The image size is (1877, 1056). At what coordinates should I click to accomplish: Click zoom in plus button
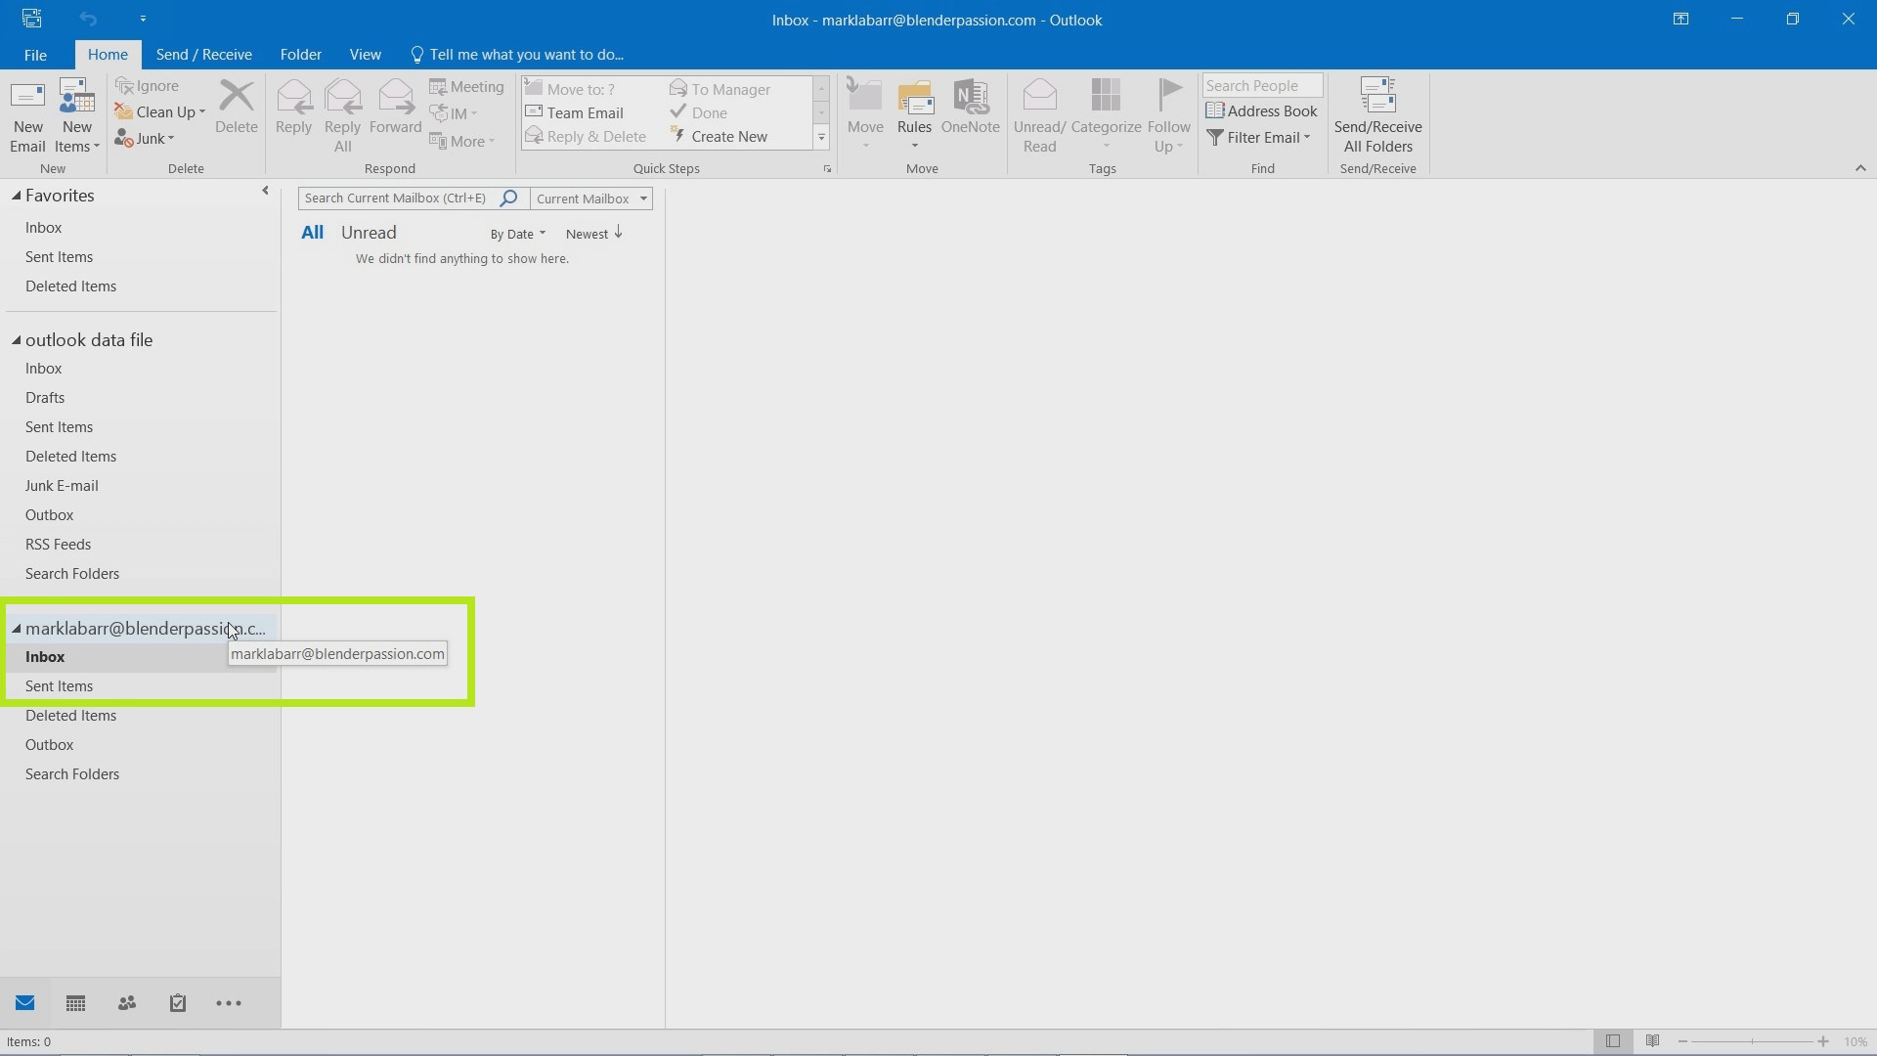click(1823, 1042)
